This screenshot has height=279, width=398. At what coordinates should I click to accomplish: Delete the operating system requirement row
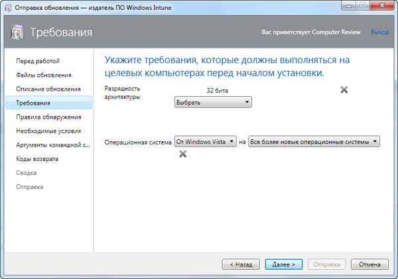coord(183,154)
